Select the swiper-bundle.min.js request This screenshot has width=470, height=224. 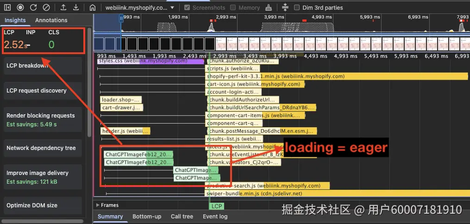pyautogui.click(x=337, y=193)
